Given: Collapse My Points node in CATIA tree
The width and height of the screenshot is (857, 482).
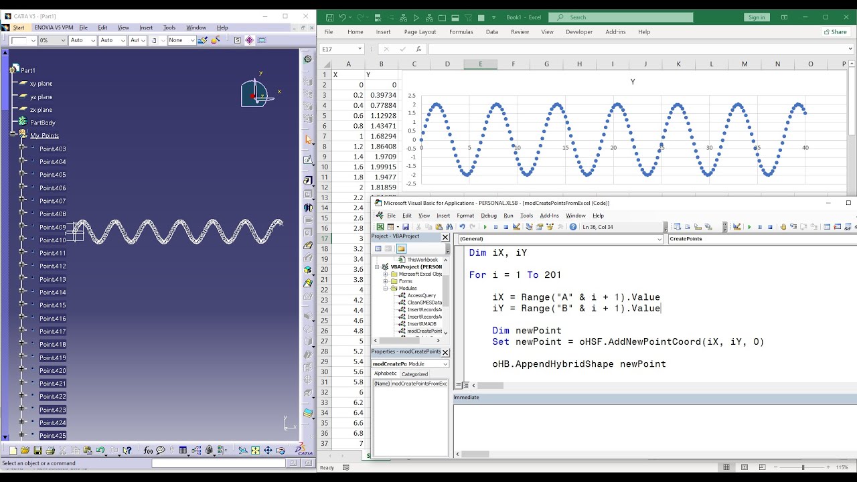Looking at the screenshot, I should pos(13,135).
